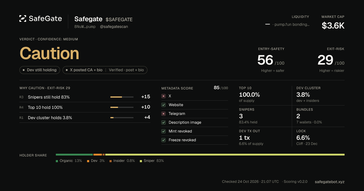
Task: Click the $3.6K market cap value
Action: [x=333, y=26]
